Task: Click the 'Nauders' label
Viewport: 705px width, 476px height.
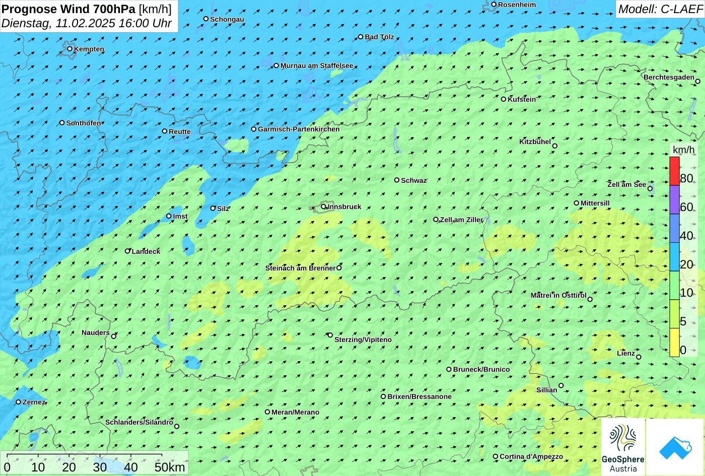Action: point(96,332)
